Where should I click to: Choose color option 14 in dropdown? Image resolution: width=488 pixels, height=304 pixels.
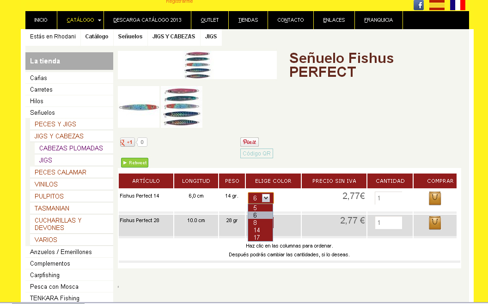[x=260, y=230]
